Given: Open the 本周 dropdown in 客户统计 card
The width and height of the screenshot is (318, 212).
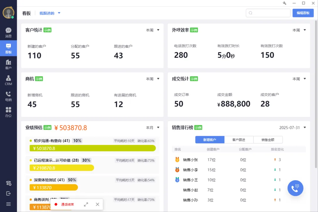Looking at the screenshot, I should click(153, 30).
